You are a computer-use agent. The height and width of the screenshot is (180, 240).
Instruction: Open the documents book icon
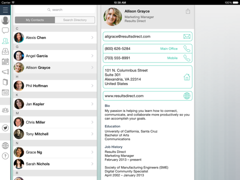click(5, 82)
